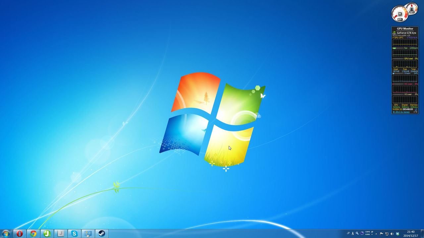Open the volume speaker tray icon
Image resolution: width=424 pixels, height=238 pixels.
tap(392, 234)
